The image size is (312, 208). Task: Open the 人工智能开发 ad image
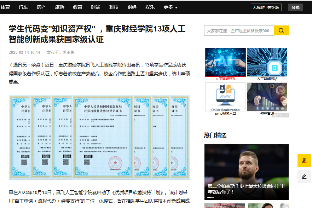click(x=225, y=62)
